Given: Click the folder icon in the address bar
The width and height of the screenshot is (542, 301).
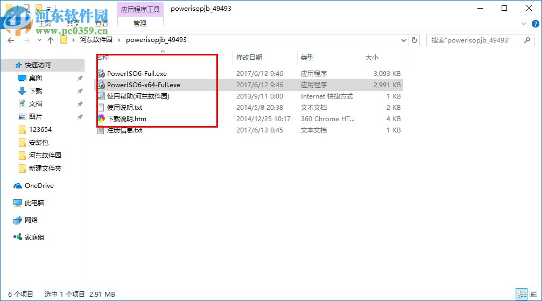Looking at the screenshot, I should tap(64, 40).
